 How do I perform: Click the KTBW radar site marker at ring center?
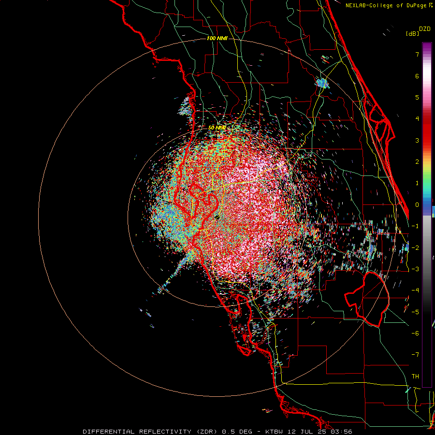pos(217,217)
